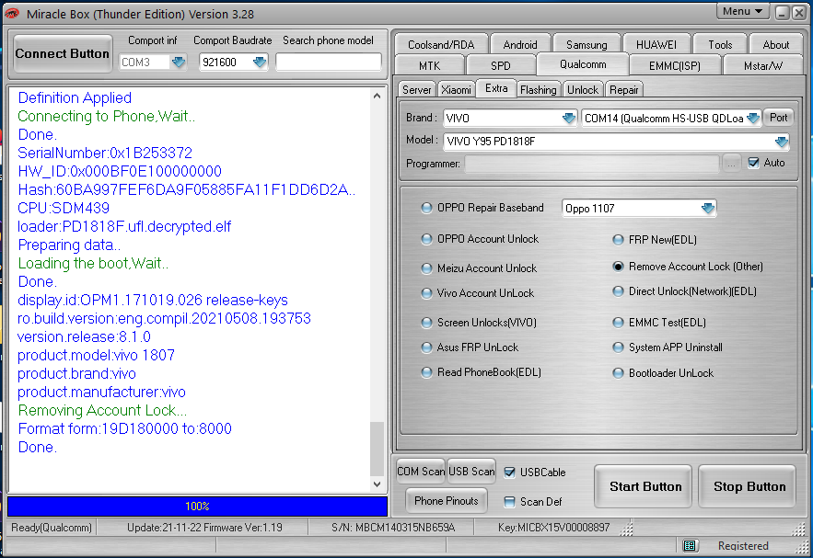813x558 pixels.
Task: Click the log scrollbar down arrow
Action: pyautogui.click(x=377, y=484)
